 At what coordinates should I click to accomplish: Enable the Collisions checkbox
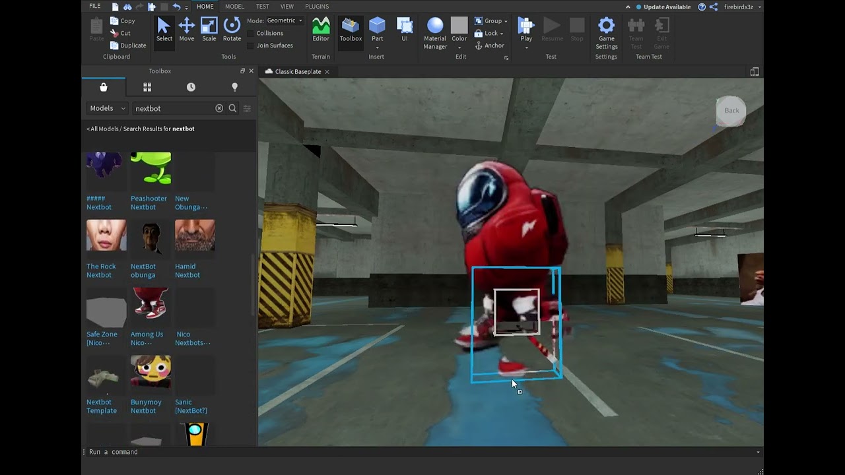point(250,33)
